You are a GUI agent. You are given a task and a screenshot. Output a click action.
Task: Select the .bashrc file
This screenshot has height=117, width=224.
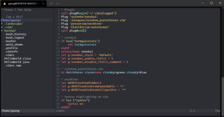(10, 41)
